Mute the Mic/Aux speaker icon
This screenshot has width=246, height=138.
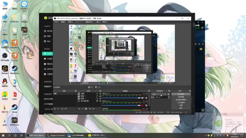click(x=142, y=98)
